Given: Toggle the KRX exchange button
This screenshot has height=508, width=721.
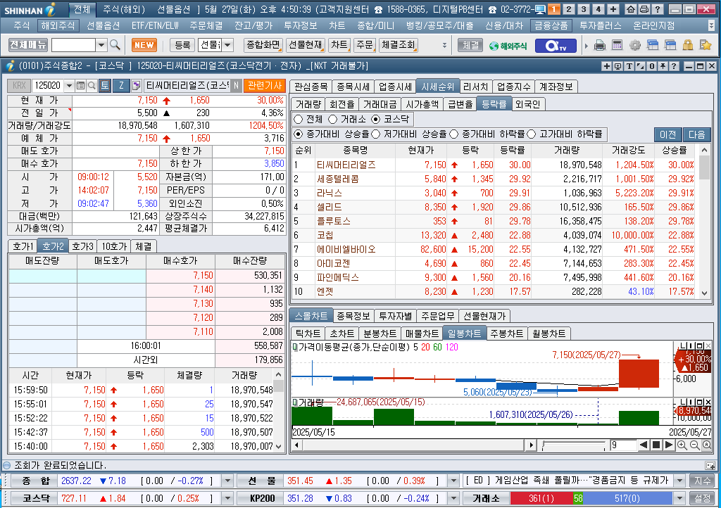Looking at the screenshot, I should (x=19, y=85).
